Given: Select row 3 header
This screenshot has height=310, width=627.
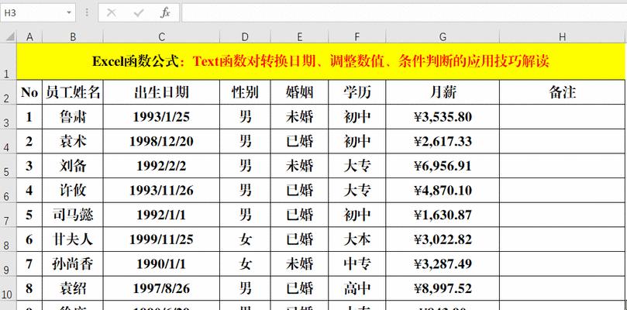Looking at the screenshot, I should pyautogui.click(x=8, y=116).
